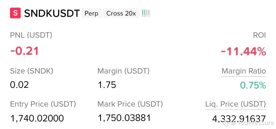Click the red S coin icon
The image size is (276, 129).
(x=15, y=13)
